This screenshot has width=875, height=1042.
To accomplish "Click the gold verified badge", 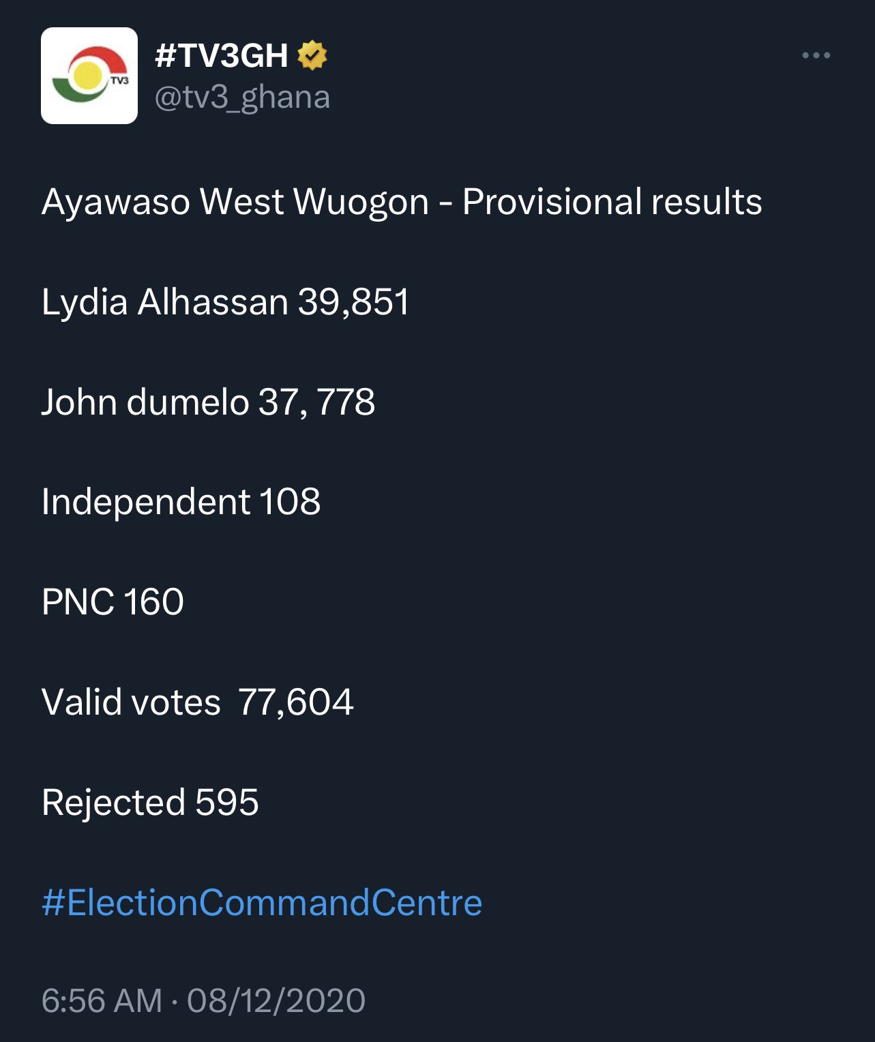I will [312, 55].
